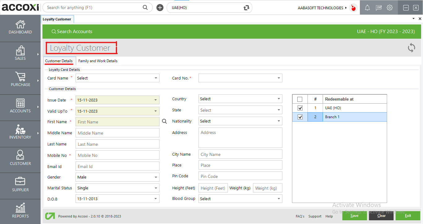423x224 pixels.
Task: Select the Sales module icon
Action: (20, 54)
